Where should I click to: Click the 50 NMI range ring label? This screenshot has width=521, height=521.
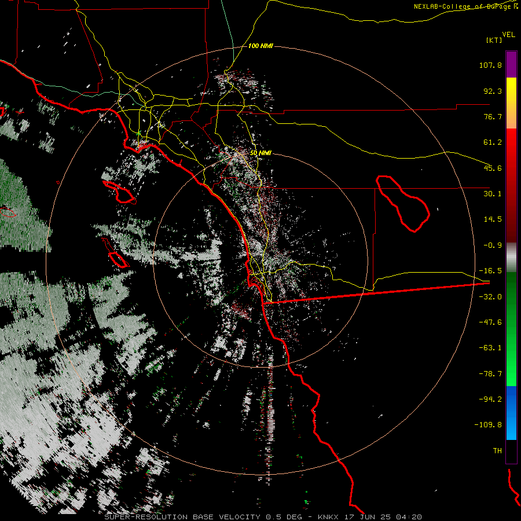pos(260,153)
